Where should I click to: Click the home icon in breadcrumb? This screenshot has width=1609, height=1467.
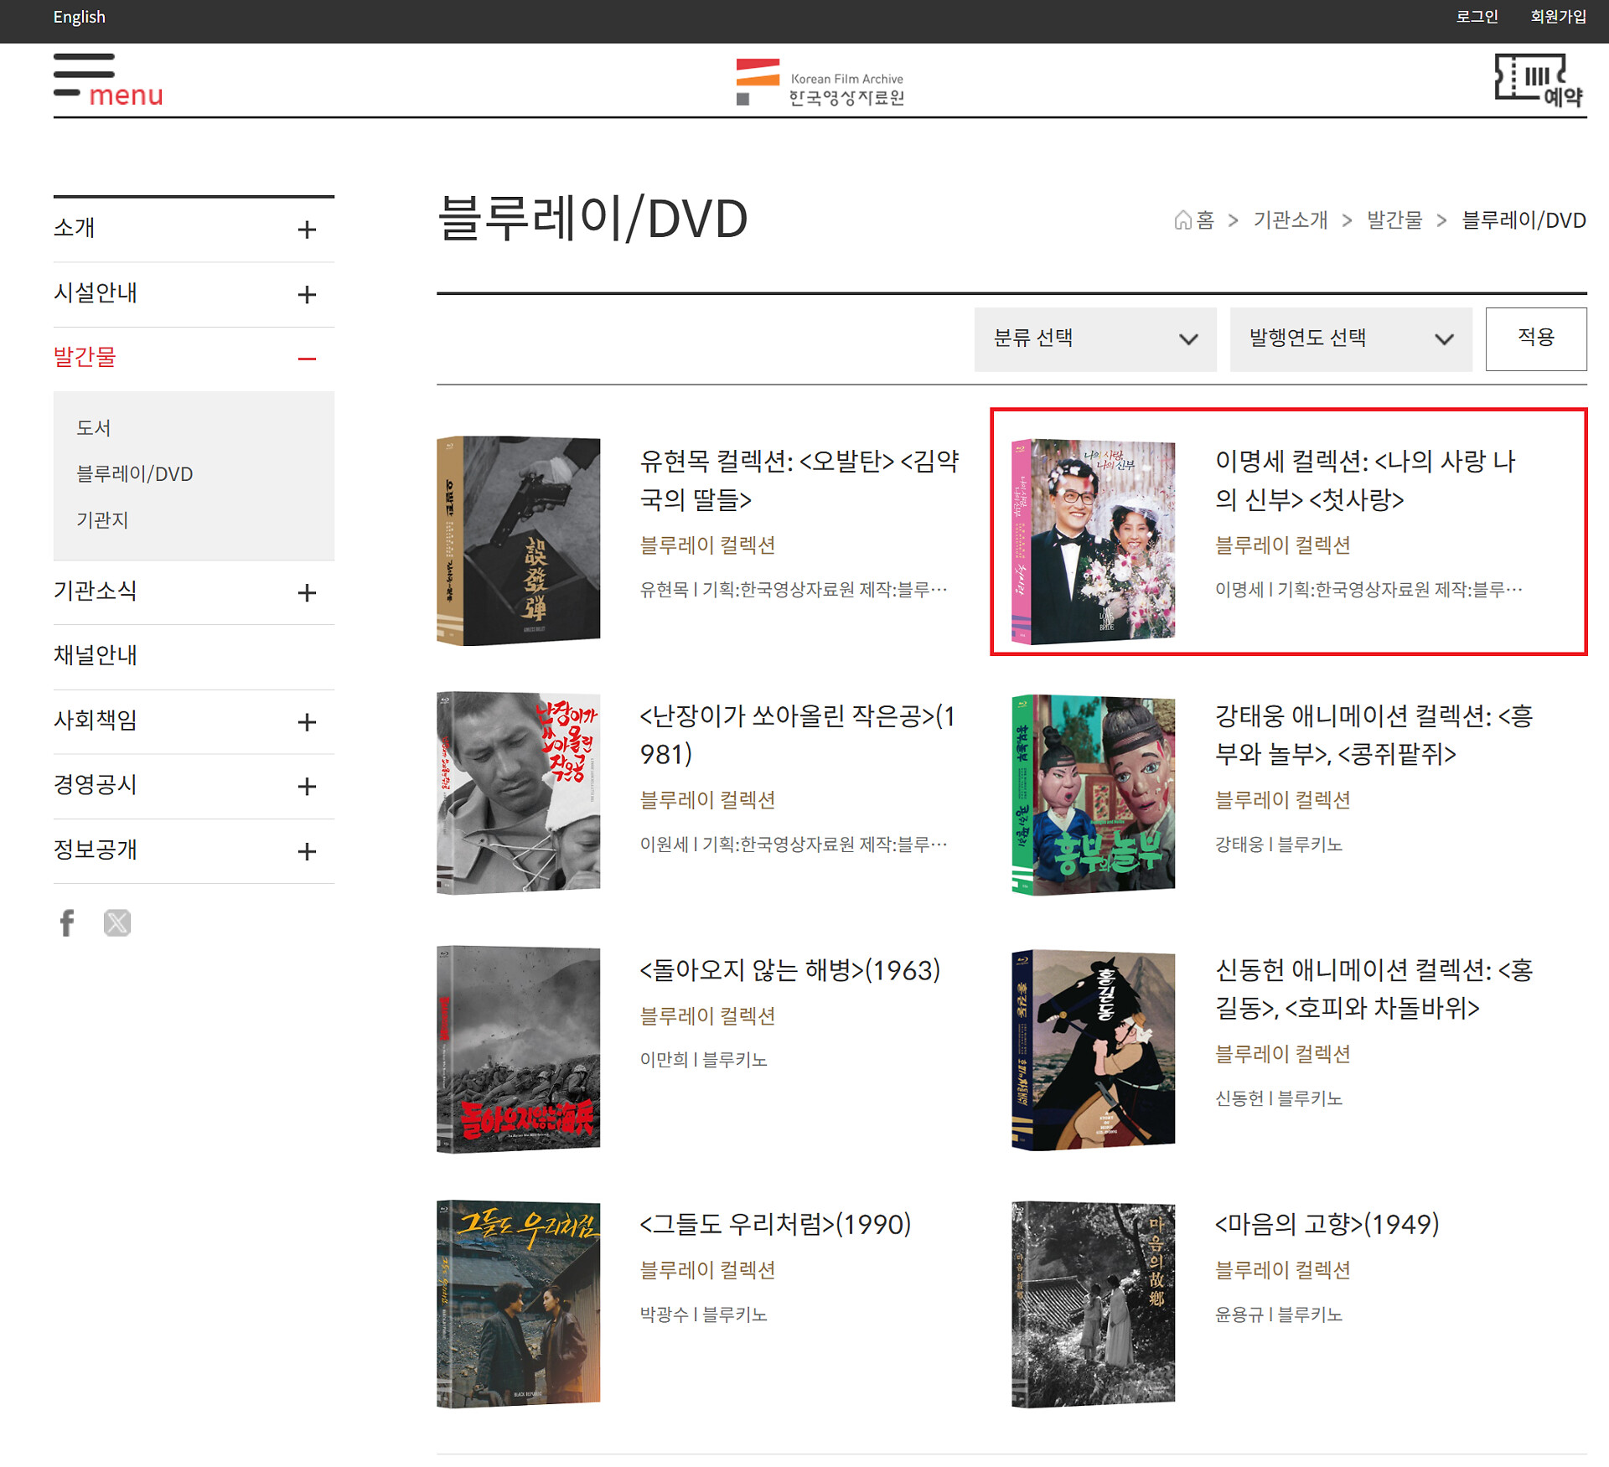(x=1182, y=220)
